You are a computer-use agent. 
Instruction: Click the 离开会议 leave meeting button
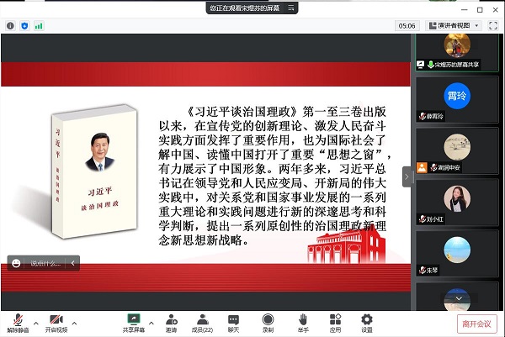477,322
